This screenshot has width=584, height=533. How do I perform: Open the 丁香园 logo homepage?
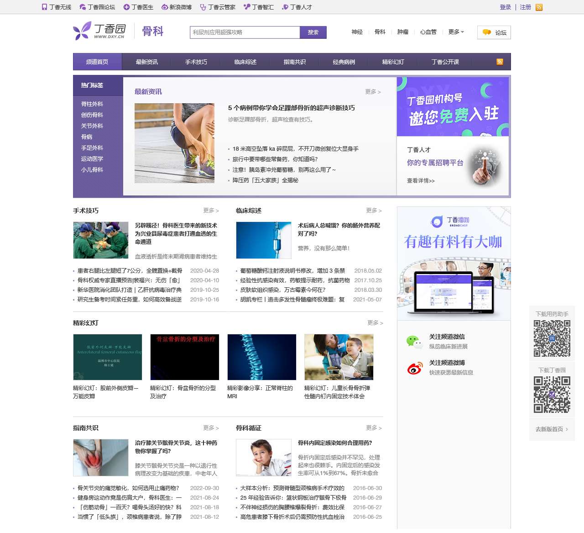click(x=99, y=31)
